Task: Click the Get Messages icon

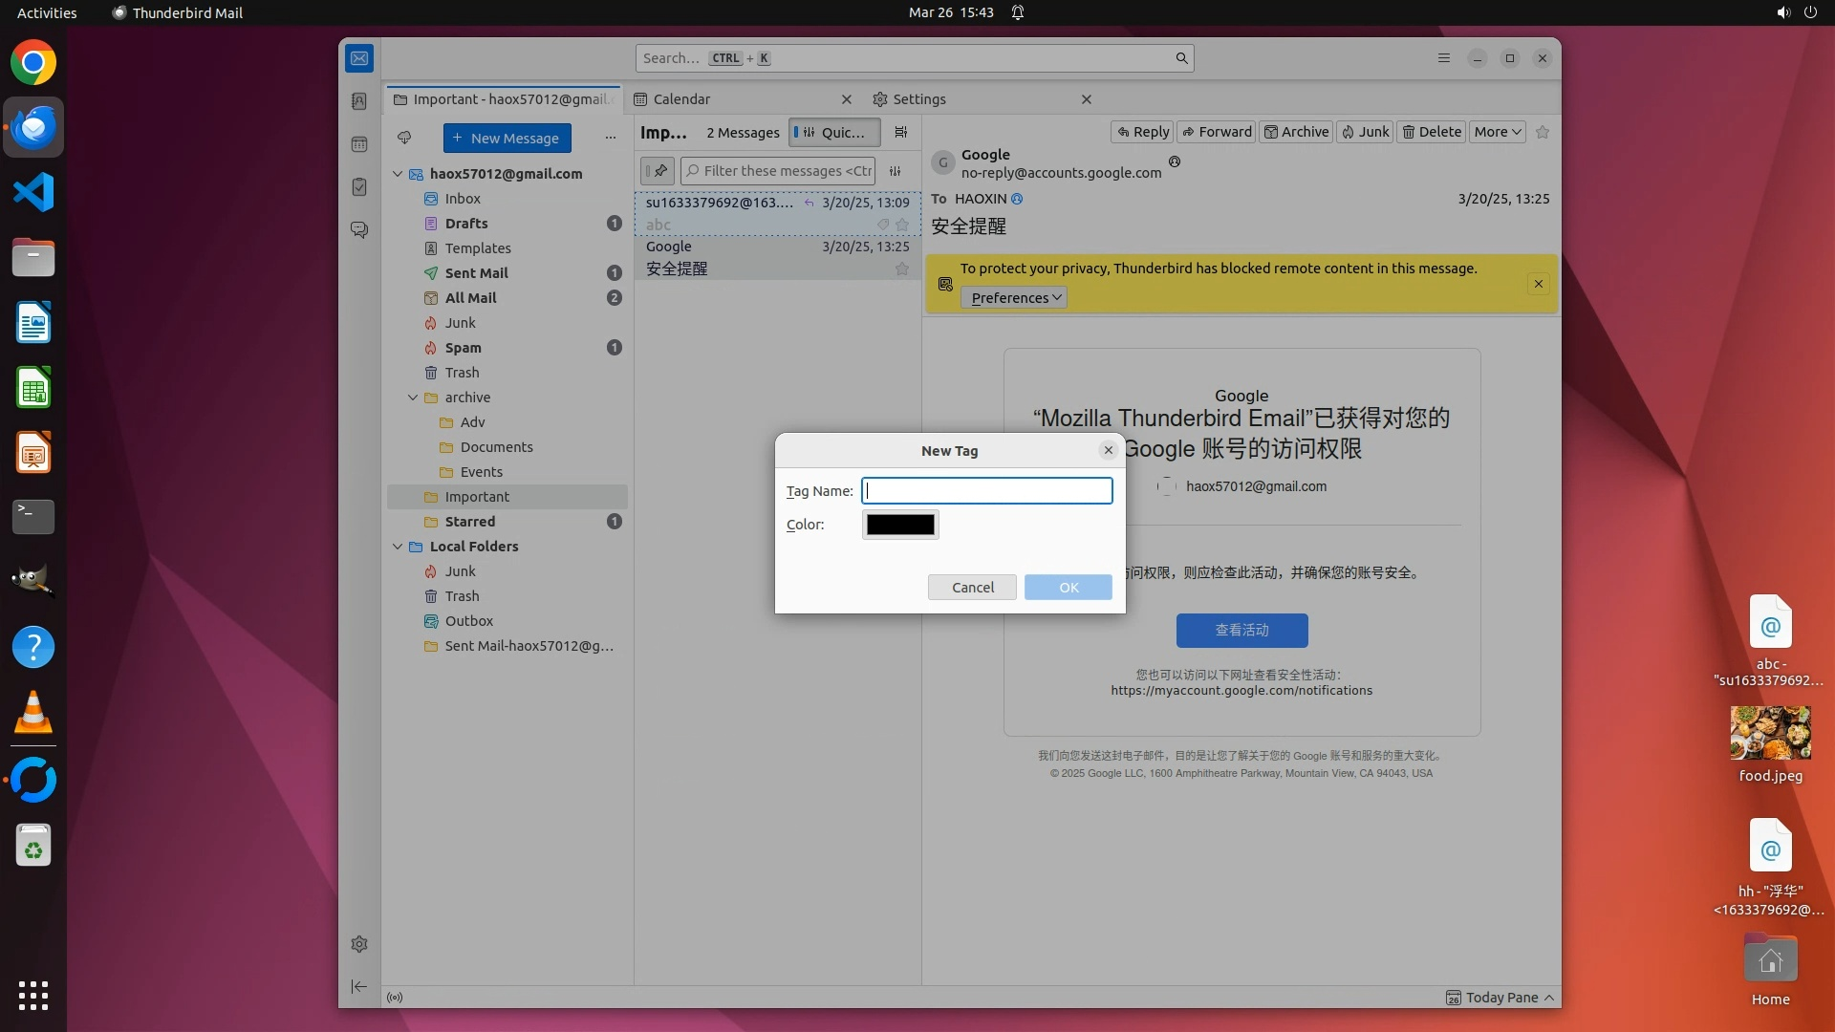Action: [404, 138]
